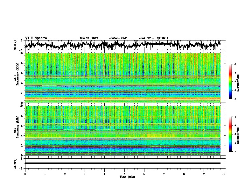The image size is (252, 195).
Task: Click time axis tick label "8"
Action: point(184,174)
